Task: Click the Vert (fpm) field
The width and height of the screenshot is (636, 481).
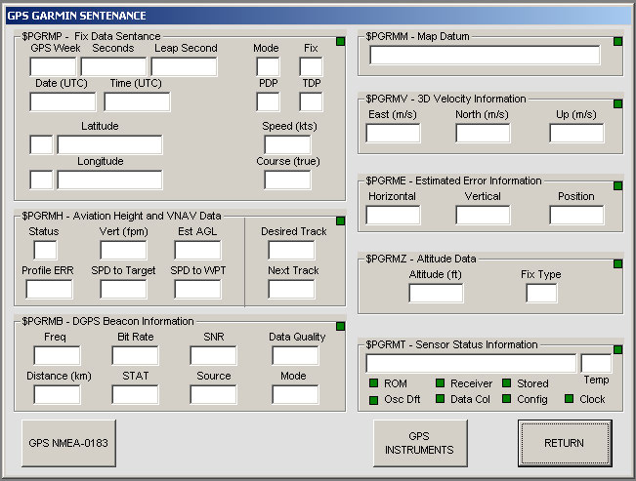Action: tap(123, 250)
